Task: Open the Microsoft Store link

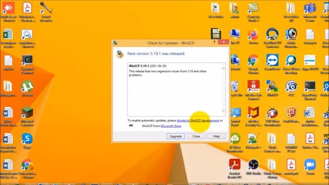Action: (x=171, y=126)
